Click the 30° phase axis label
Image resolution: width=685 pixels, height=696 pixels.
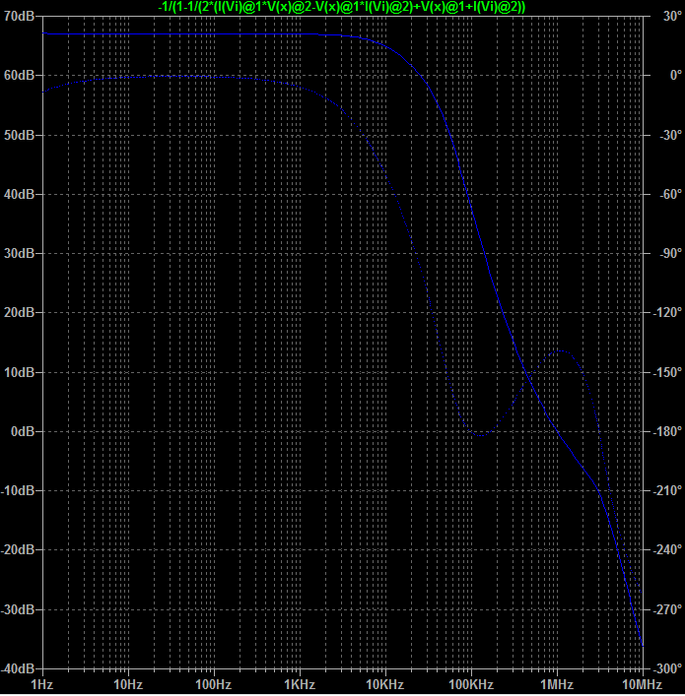(672, 16)
